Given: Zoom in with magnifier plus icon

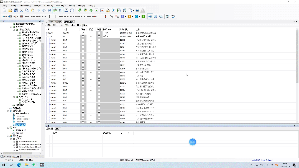Looking at the screenshot, I should 156,17.
